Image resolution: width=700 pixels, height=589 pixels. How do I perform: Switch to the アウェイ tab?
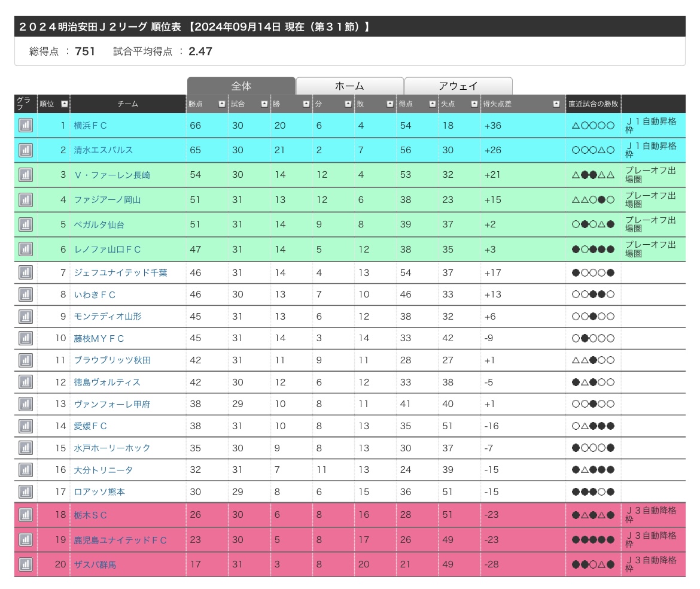(x=458, y=86)
